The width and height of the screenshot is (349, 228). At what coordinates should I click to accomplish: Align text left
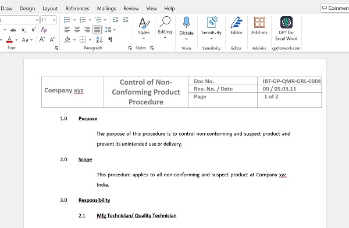click(67, 30)
